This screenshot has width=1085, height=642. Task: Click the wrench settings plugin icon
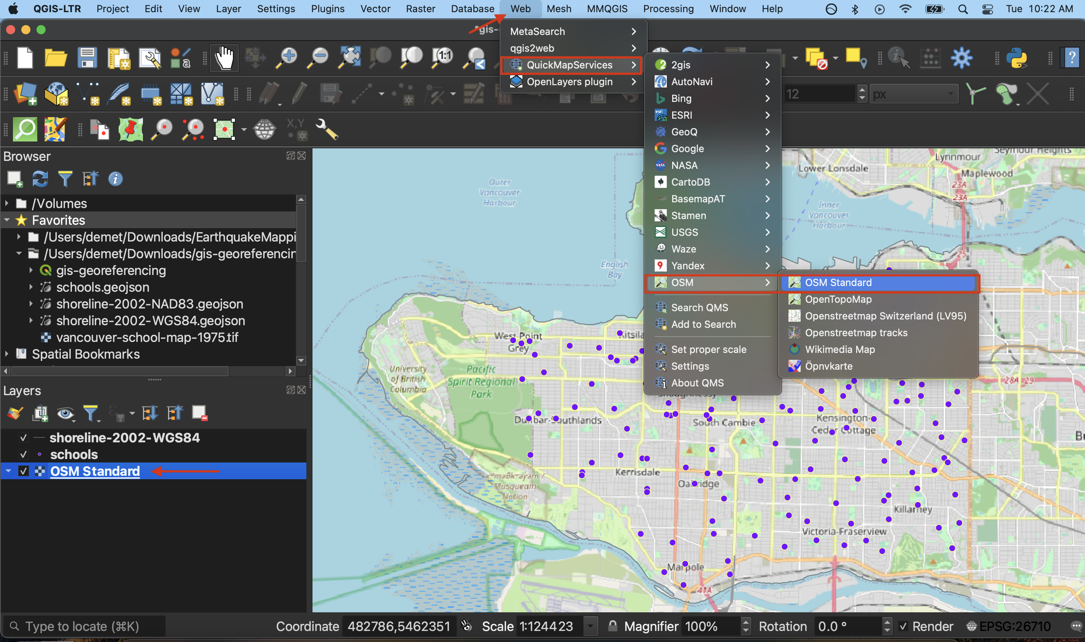pos(327,129)
